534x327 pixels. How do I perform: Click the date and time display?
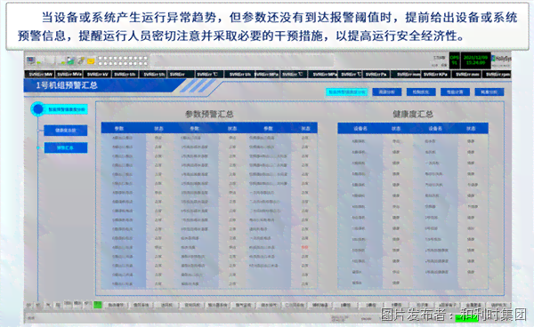[x=475, y=60]
